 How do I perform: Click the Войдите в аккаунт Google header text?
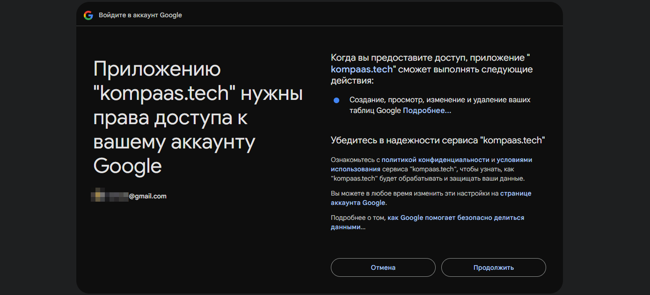tap(140, 15)
